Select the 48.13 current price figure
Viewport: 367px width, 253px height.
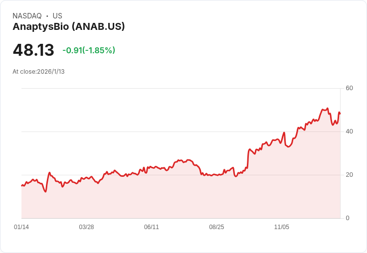click(33, 50)
